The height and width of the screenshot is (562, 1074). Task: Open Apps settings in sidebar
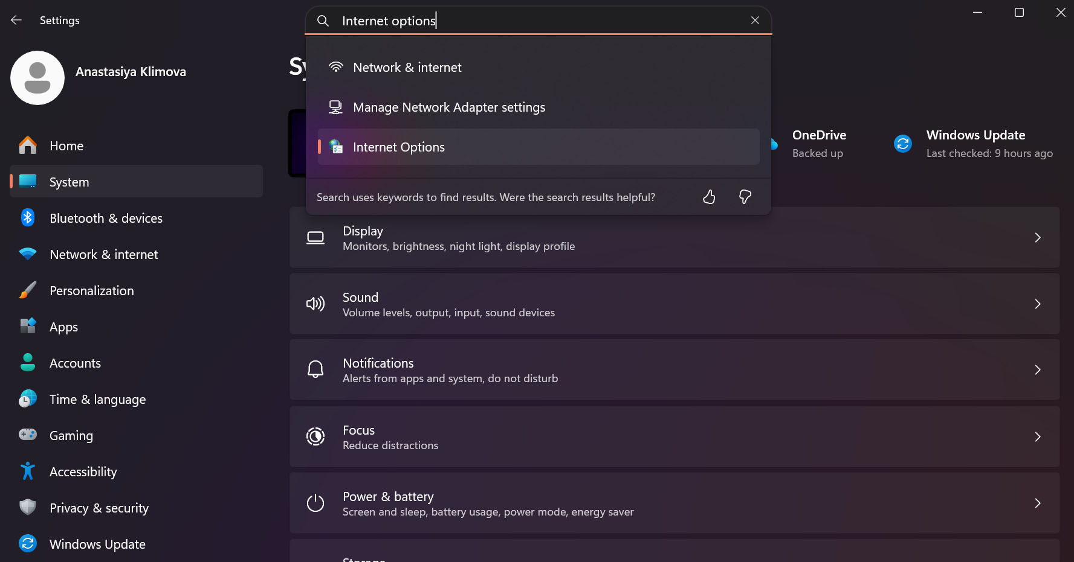click(x=137, y=327)
